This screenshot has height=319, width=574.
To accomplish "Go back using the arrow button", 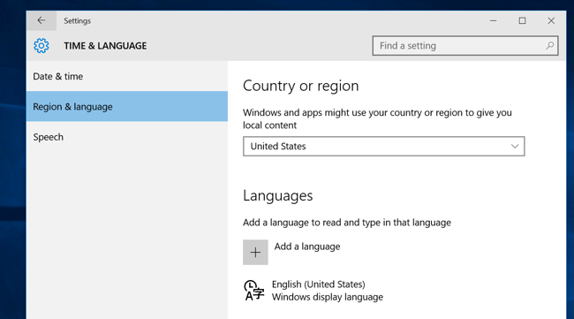I will pos(42,20).
